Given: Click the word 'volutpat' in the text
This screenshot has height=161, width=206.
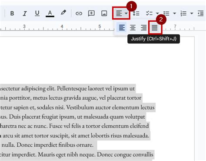Looking at the screenshot, I should (135, 117).
